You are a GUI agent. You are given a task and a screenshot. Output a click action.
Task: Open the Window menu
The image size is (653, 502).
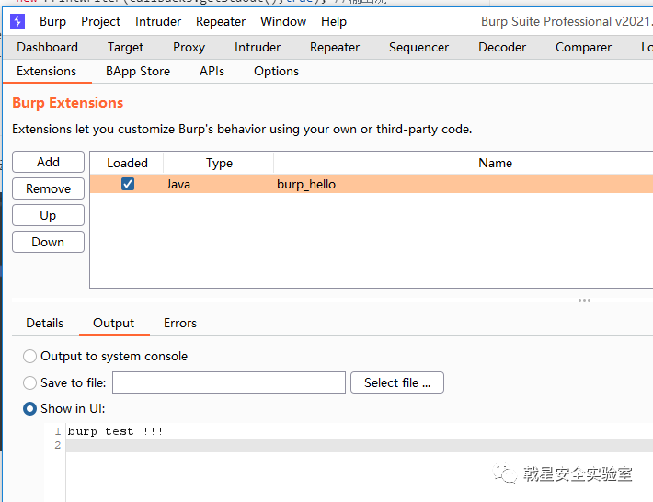point(283,21)
